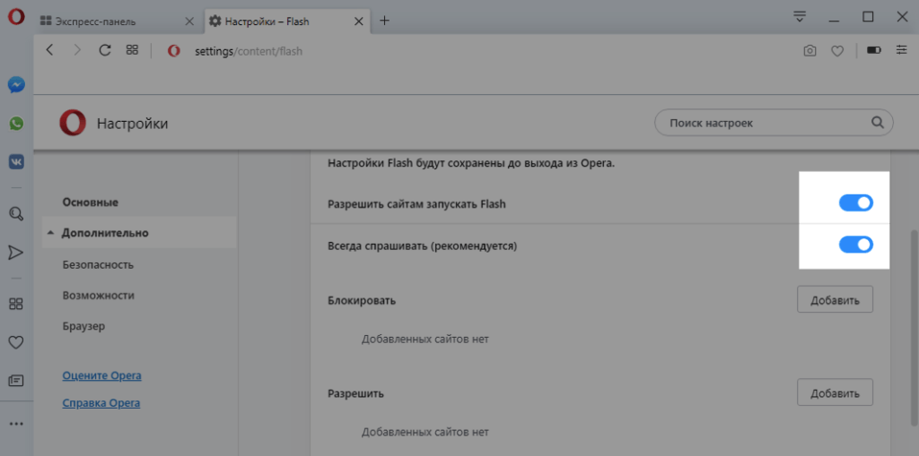Open WhatsApp sidebar panel
Viewport: 919px width, 456px height.
pos(16,124)
